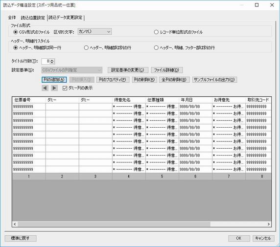Click column number 8 footer cell

(x=258, y=177)
